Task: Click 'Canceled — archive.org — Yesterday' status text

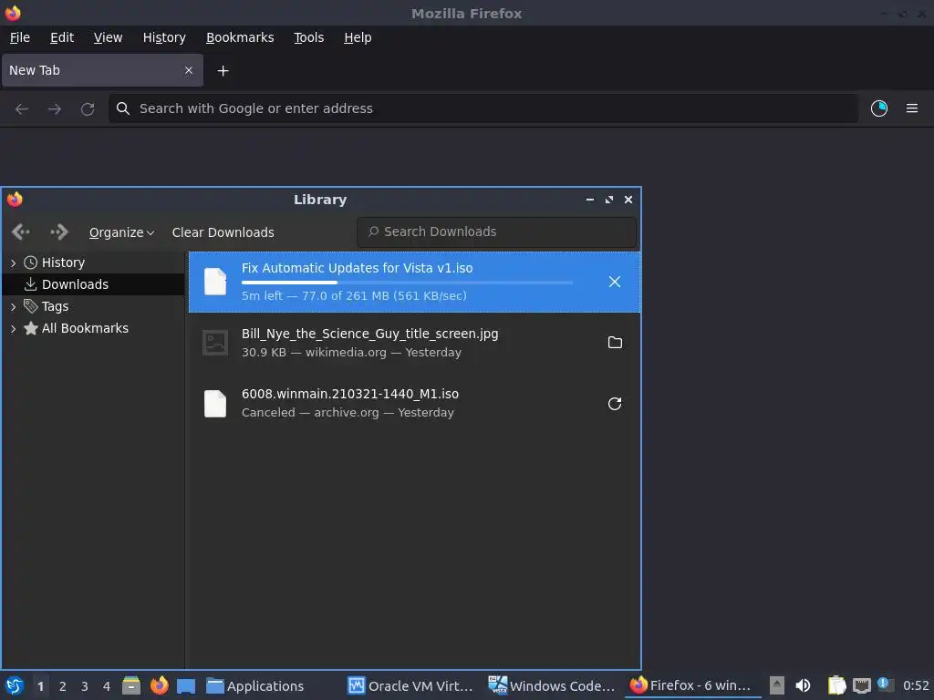Action: (x=348, y=413)
